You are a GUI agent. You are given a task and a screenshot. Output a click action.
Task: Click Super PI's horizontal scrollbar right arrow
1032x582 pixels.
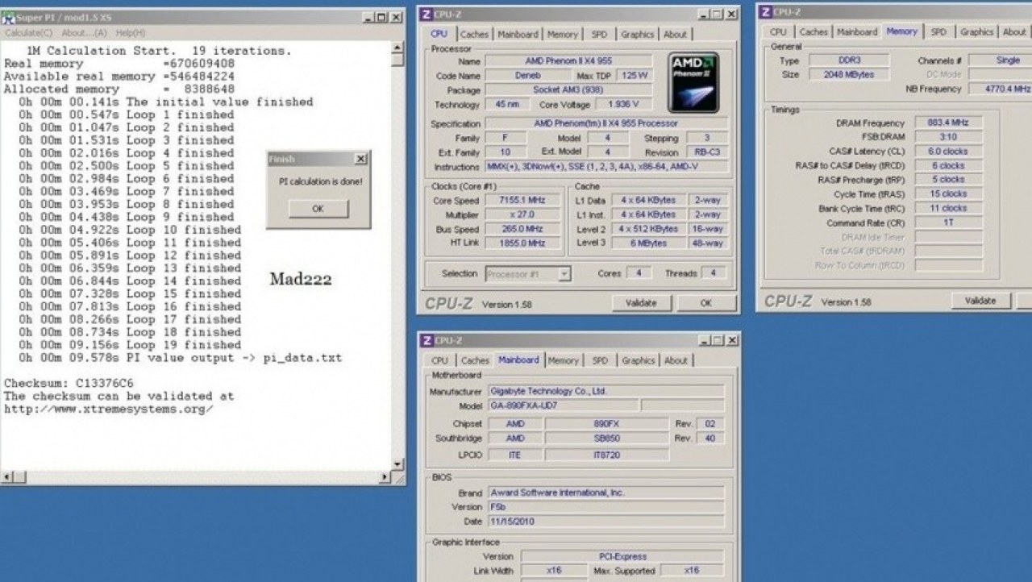[385, 477]
